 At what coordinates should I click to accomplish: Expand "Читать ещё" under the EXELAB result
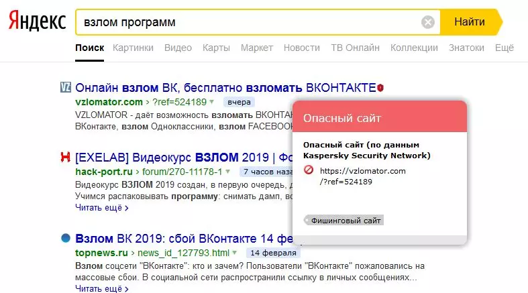tap(102, 208)
